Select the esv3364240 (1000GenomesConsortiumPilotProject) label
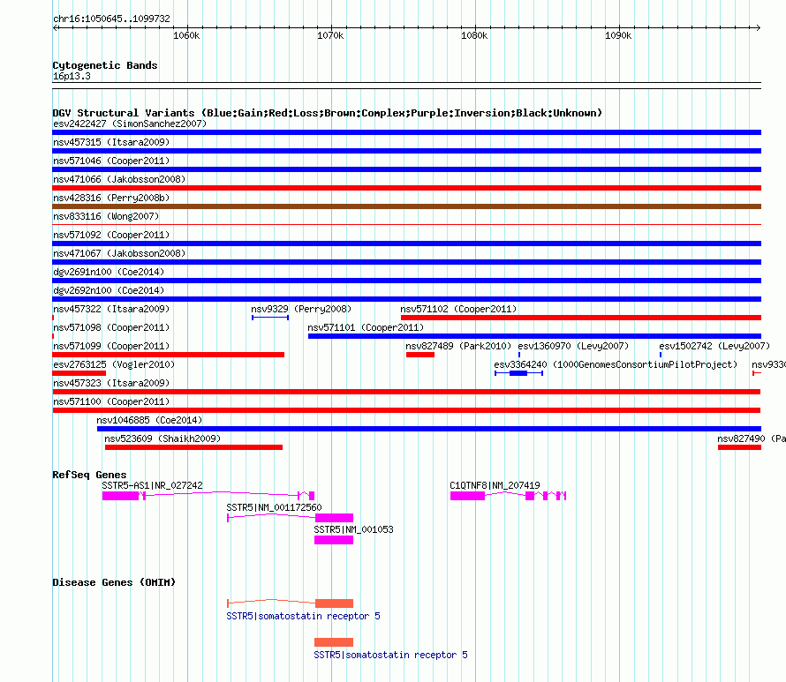786x682 pixels. [616, 364]
